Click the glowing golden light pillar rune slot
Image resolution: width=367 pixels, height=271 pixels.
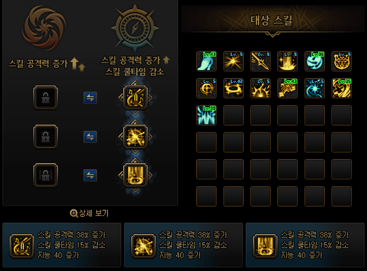coord(135,175)
